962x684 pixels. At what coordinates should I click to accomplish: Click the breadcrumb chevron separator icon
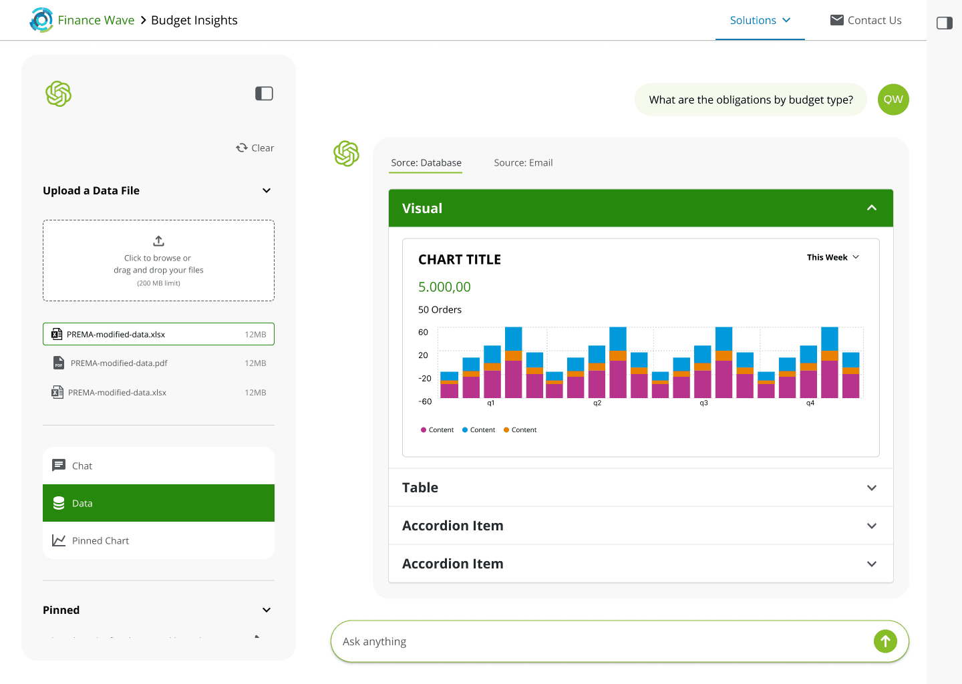(143, 20)
